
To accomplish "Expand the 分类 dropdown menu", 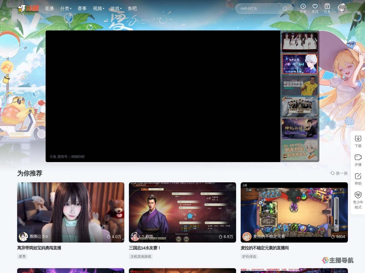I will pyautogui.click(x=66, y=9).
